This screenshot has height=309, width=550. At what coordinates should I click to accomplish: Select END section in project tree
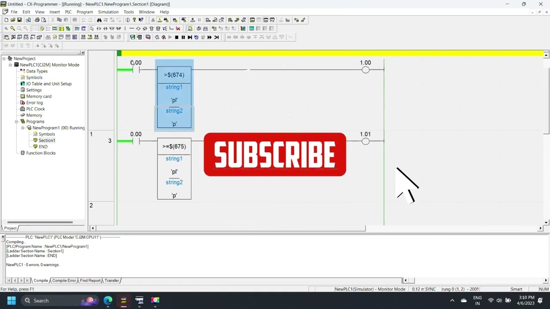pyautogui.click(x=43, y=147)
